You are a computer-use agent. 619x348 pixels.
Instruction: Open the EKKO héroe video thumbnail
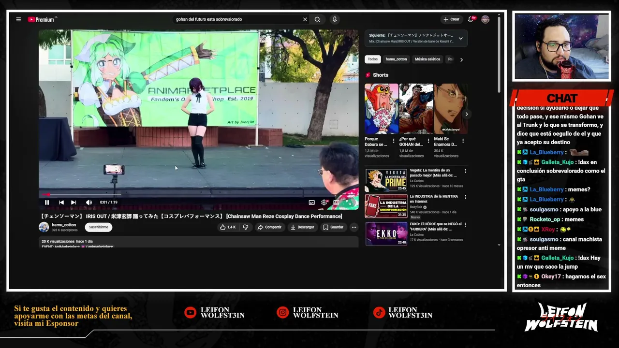[x=386, y=233]
